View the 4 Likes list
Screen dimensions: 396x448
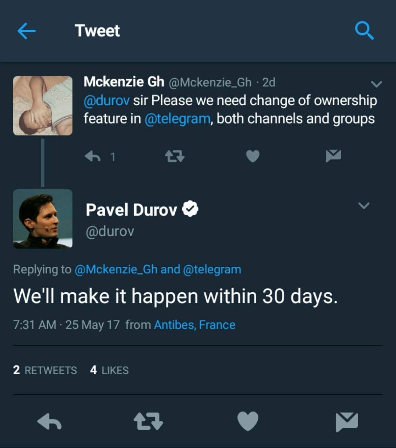point(110,370)
